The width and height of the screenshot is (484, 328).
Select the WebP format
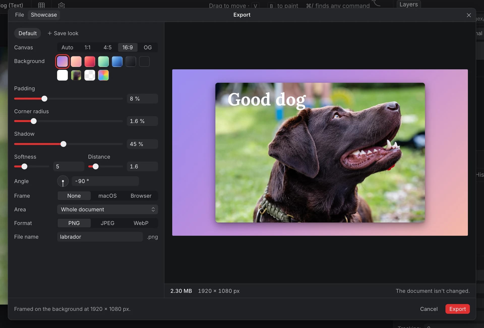coord(141,223)
